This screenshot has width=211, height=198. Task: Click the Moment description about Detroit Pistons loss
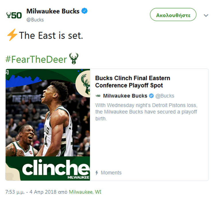coord(146,112)
